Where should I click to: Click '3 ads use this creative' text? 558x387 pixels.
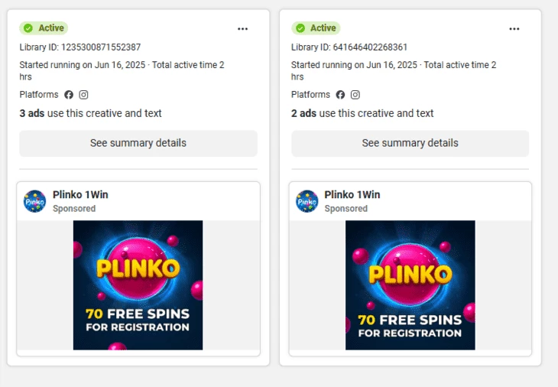tap(90, 113)
